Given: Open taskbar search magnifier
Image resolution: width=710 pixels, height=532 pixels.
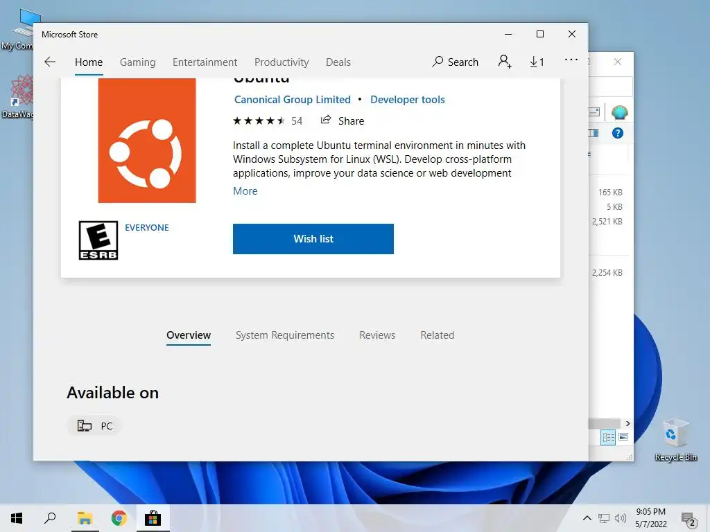Looking at the screenshot, I should tap(50, 518).
